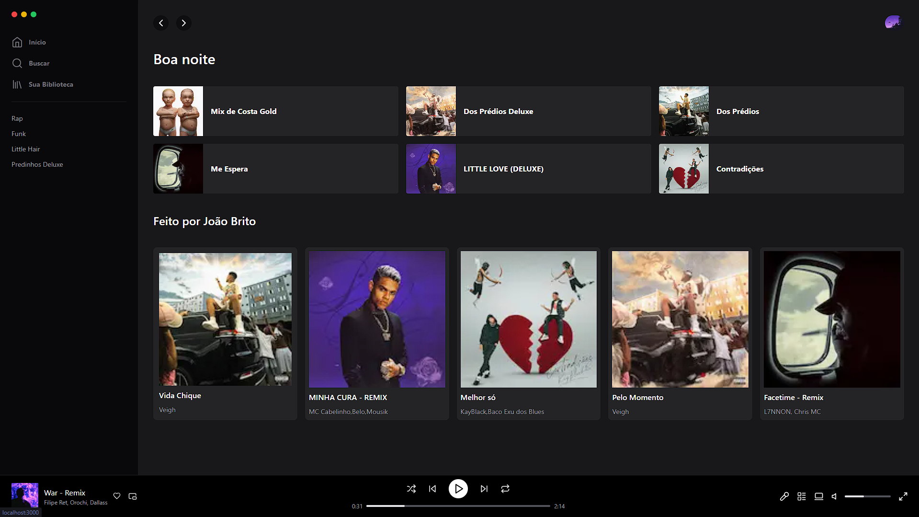Image resolution: width=919 pixels, height=517 pixels.
Task: Go to Início with the home icon
Action: coord(17,42)
